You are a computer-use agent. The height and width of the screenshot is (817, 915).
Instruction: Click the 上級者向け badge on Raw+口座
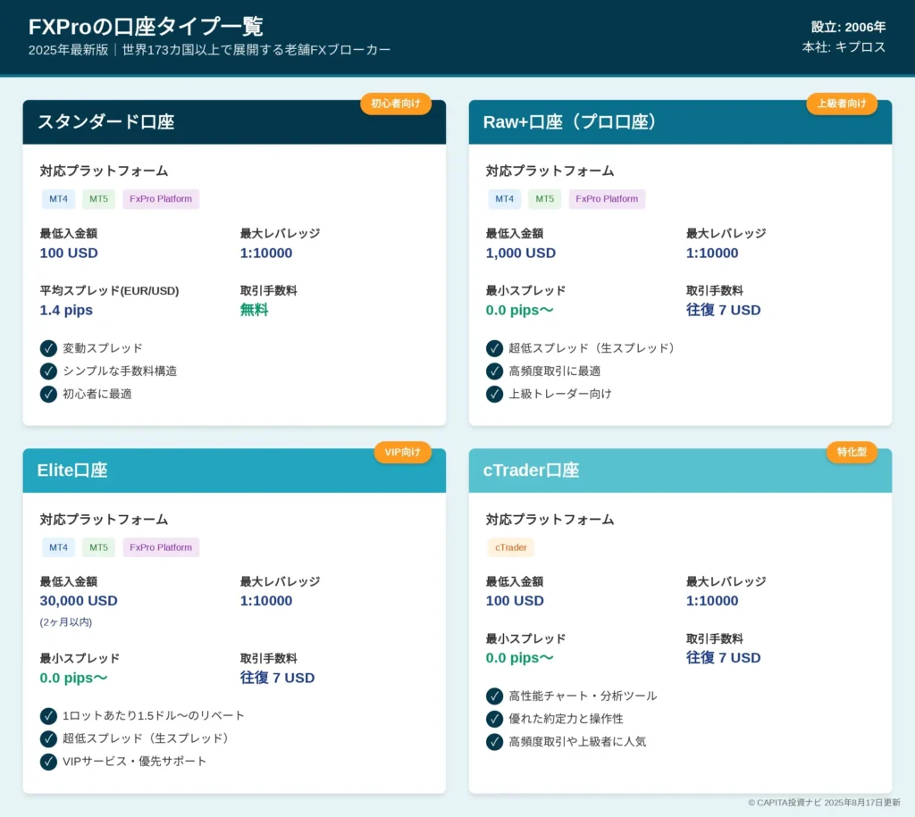842,104
